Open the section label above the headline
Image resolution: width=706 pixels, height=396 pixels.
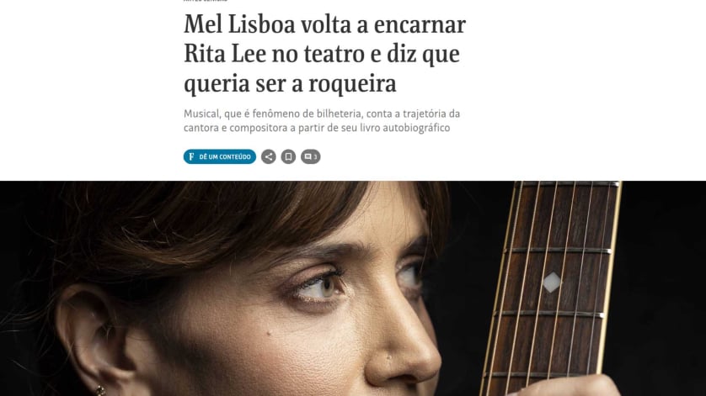point(206,1)
